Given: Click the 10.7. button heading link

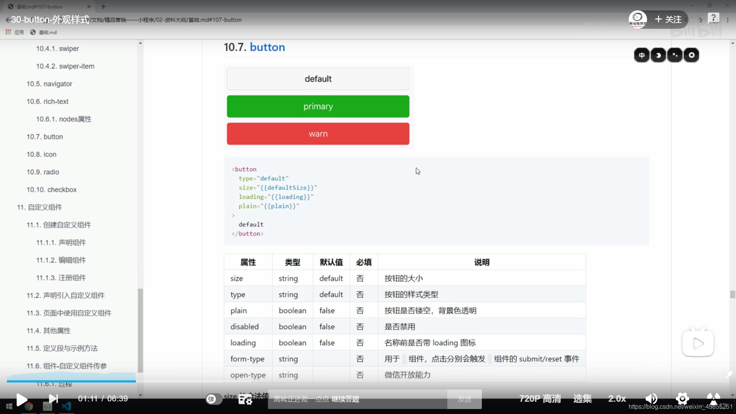Looking at the screenshot, I should pos(267,47).
